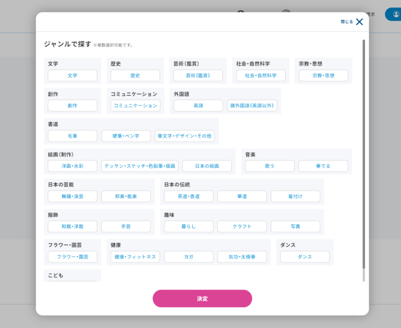The image size is (401, 328).
Task: Toggle the 文学 genre option
Action: click(x=73, y=76)
